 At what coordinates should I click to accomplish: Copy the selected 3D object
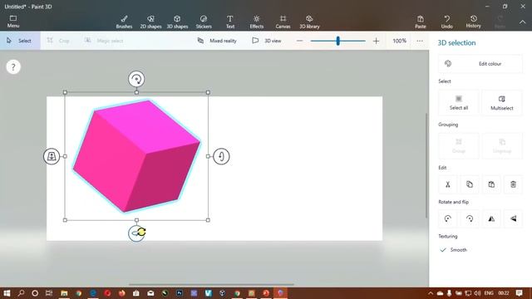pos(470,184)
